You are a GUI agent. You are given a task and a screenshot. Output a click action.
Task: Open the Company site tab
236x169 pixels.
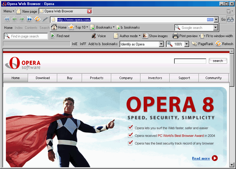(x=126, y=78)
